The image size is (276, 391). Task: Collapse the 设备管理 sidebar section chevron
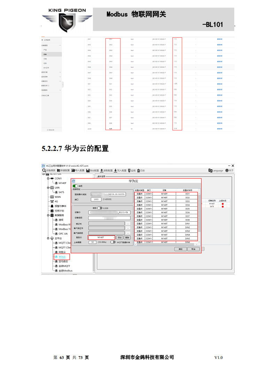click(x=60, y=45)
